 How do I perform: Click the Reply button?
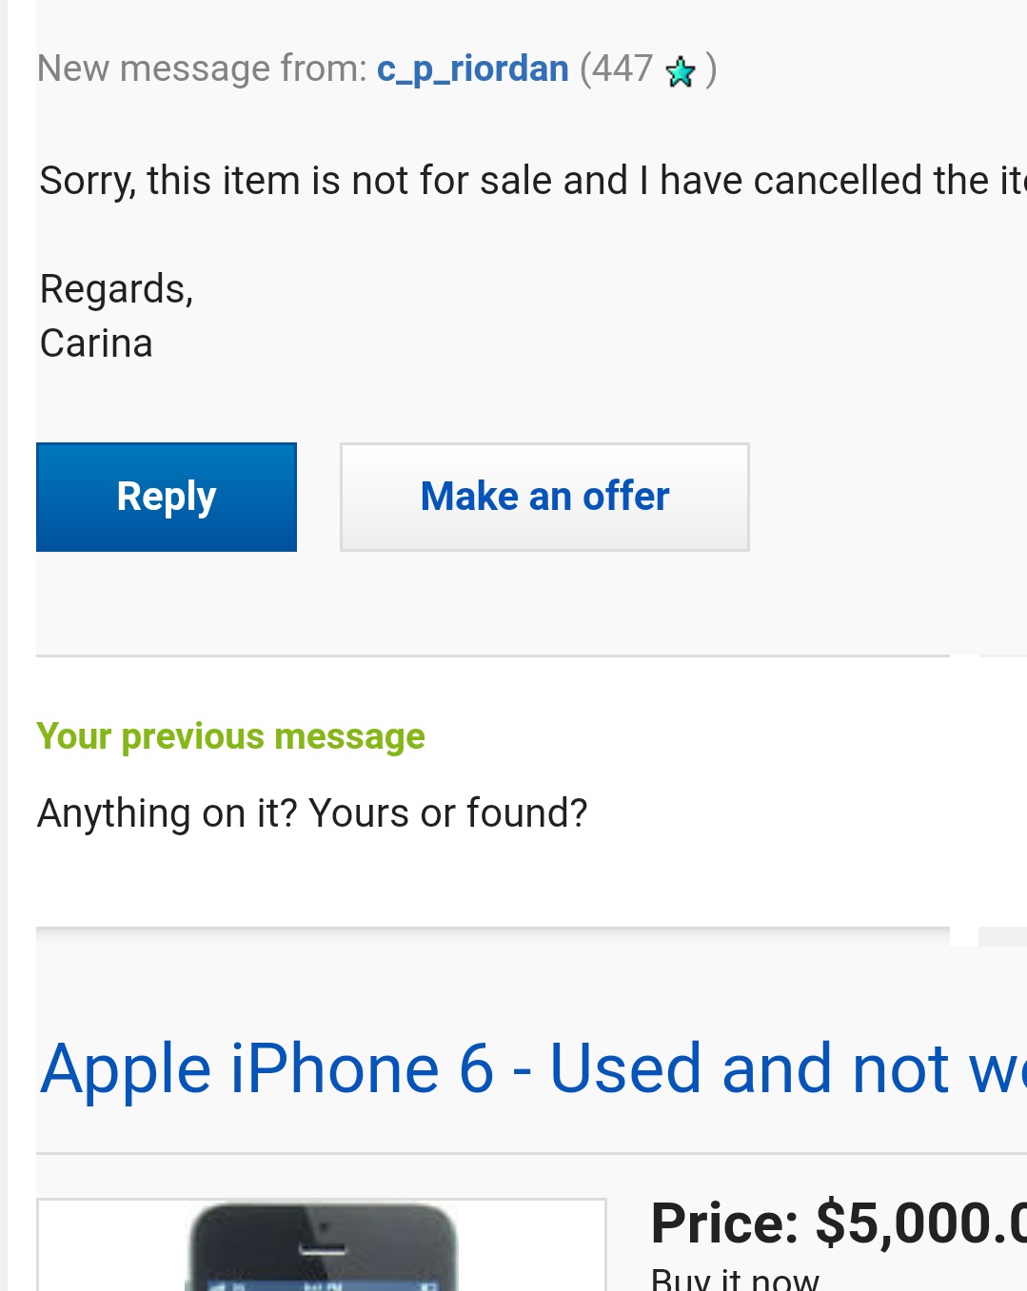tap(167, 497)
